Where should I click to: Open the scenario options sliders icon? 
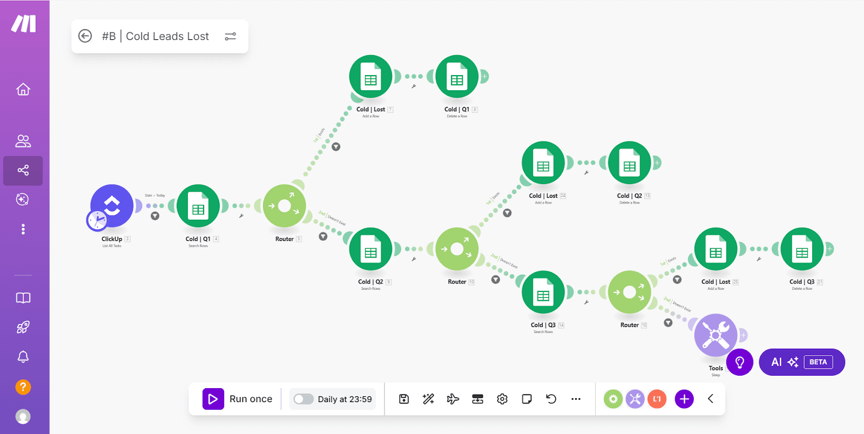click(x=231, y=36)
